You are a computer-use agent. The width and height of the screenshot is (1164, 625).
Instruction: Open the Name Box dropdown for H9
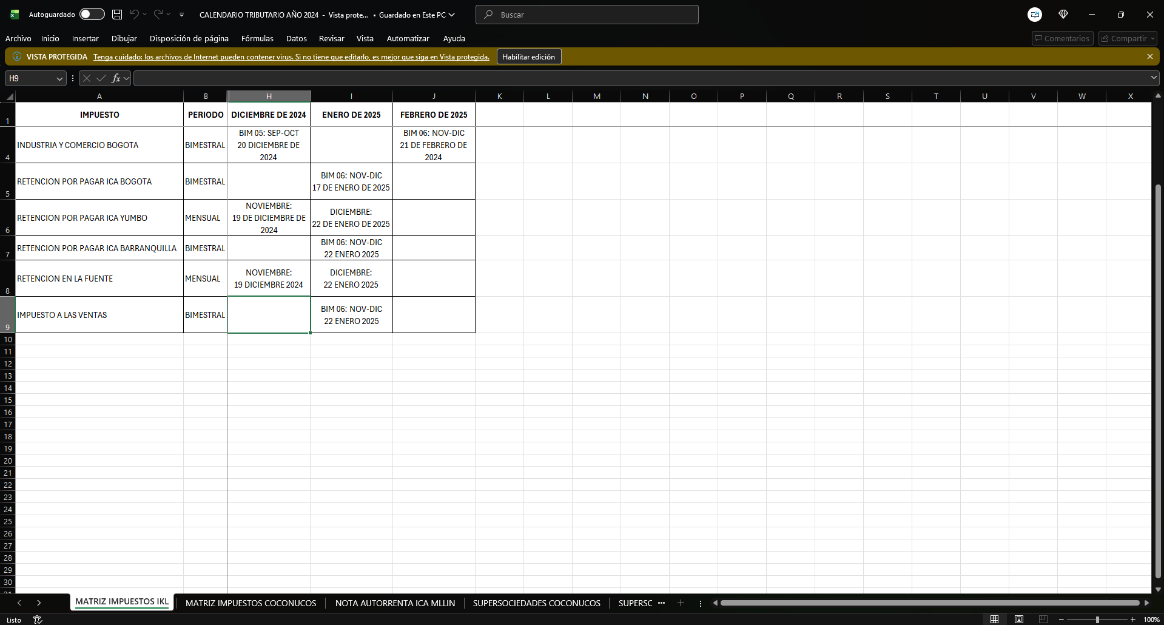tap(59, 78)
